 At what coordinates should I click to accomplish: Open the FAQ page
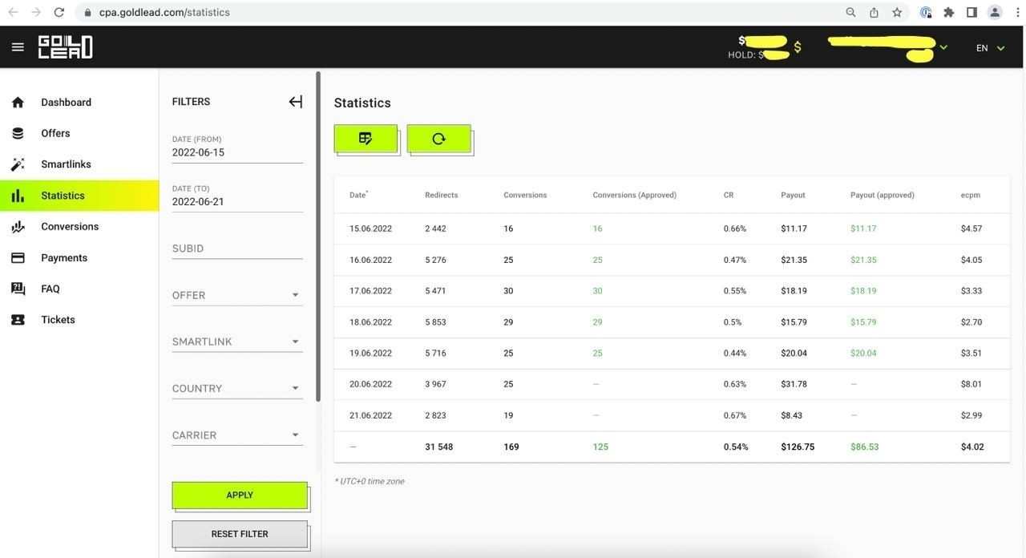50,289
